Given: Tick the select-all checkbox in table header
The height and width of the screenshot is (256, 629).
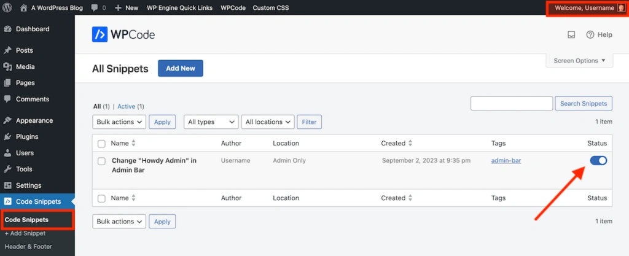Looking at the screenshot, I should point(101,144).
